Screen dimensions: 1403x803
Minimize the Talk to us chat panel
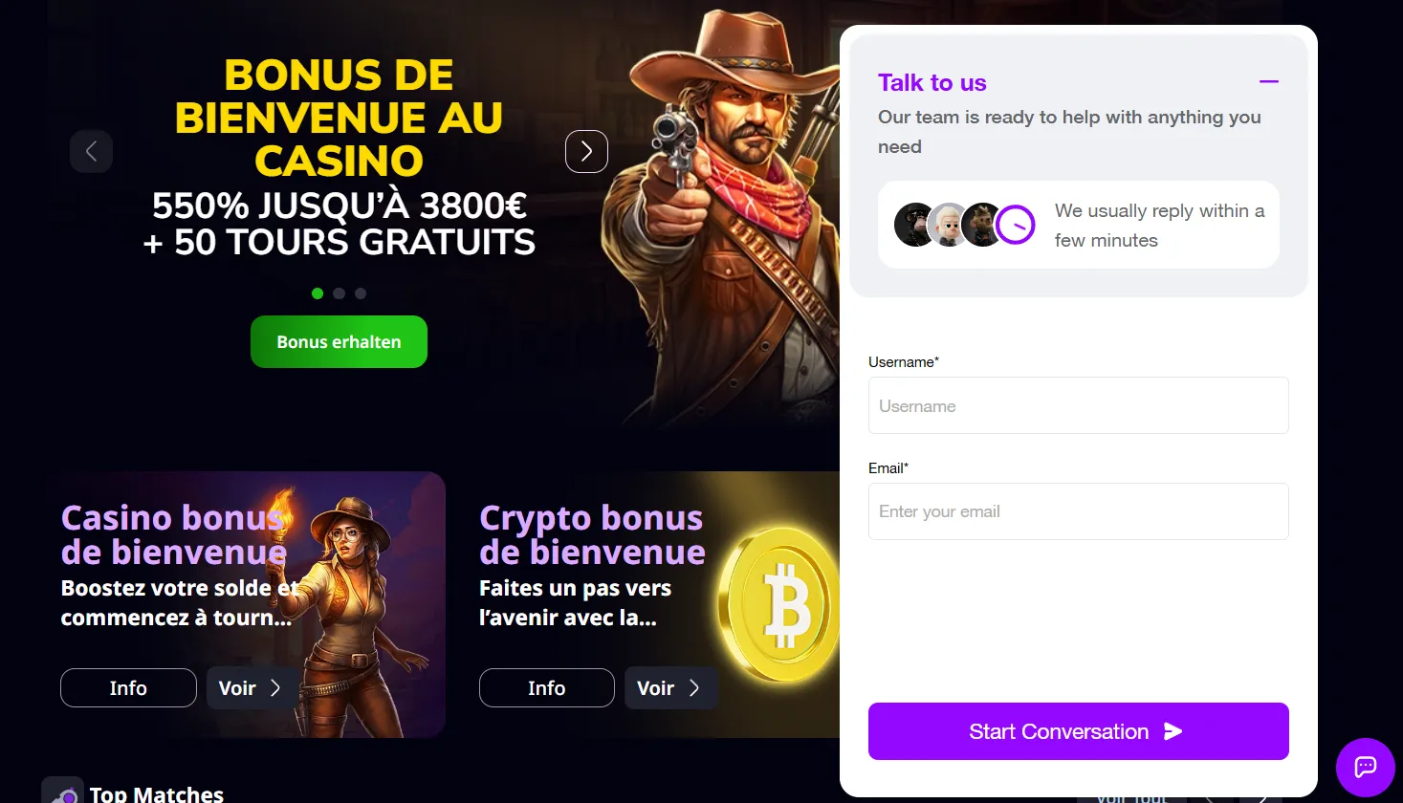pos(1269,82)
